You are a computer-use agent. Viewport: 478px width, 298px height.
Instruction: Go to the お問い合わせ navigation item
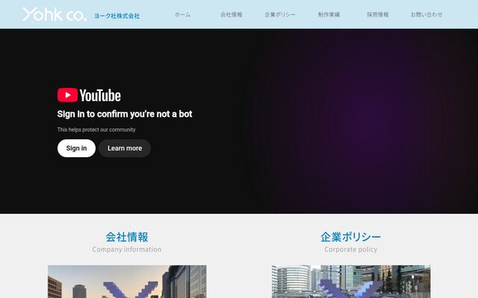(426, 15)
